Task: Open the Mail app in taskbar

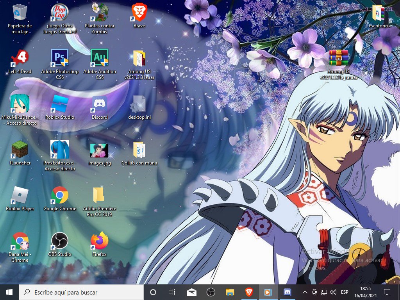Action: [191, 292]
